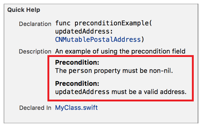Open the CNMutablePostalAddress type link
Viewport: 202px width, 127px height.
[x=97, y=39]
